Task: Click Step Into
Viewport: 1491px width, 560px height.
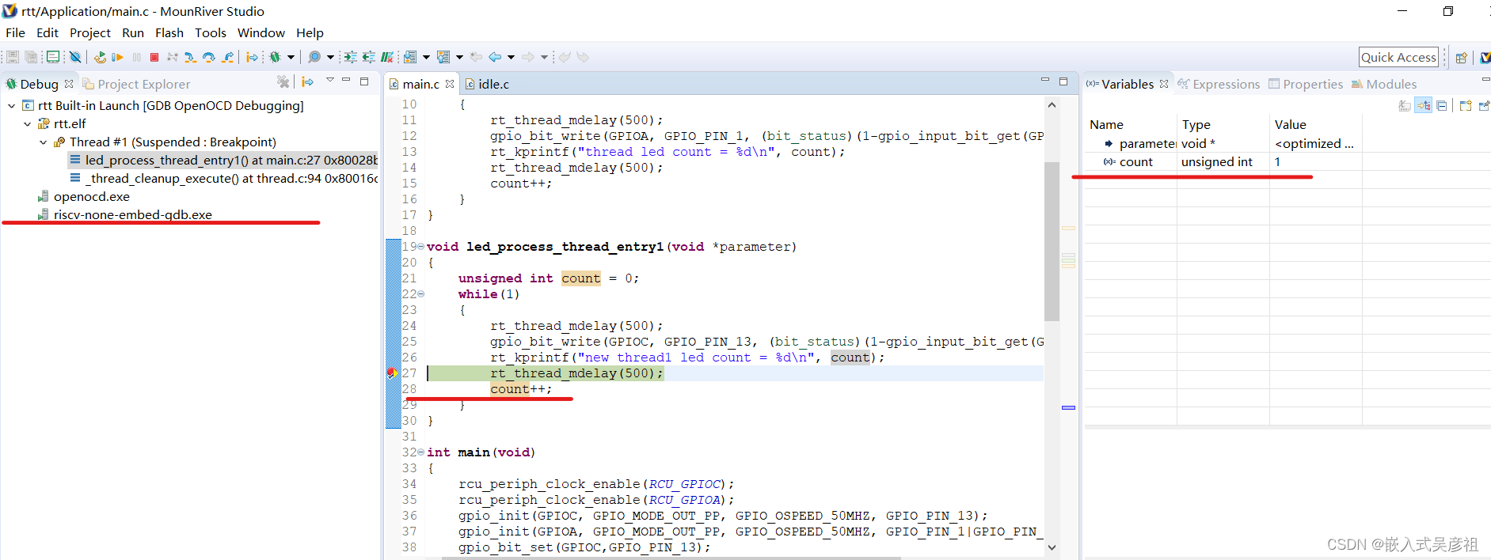Action: point(190,57)
